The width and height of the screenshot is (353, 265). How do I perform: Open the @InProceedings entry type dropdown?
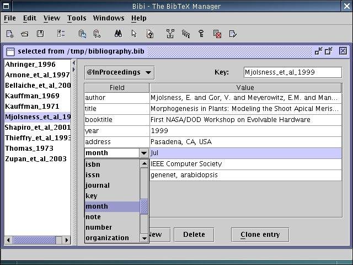[120, 72]
